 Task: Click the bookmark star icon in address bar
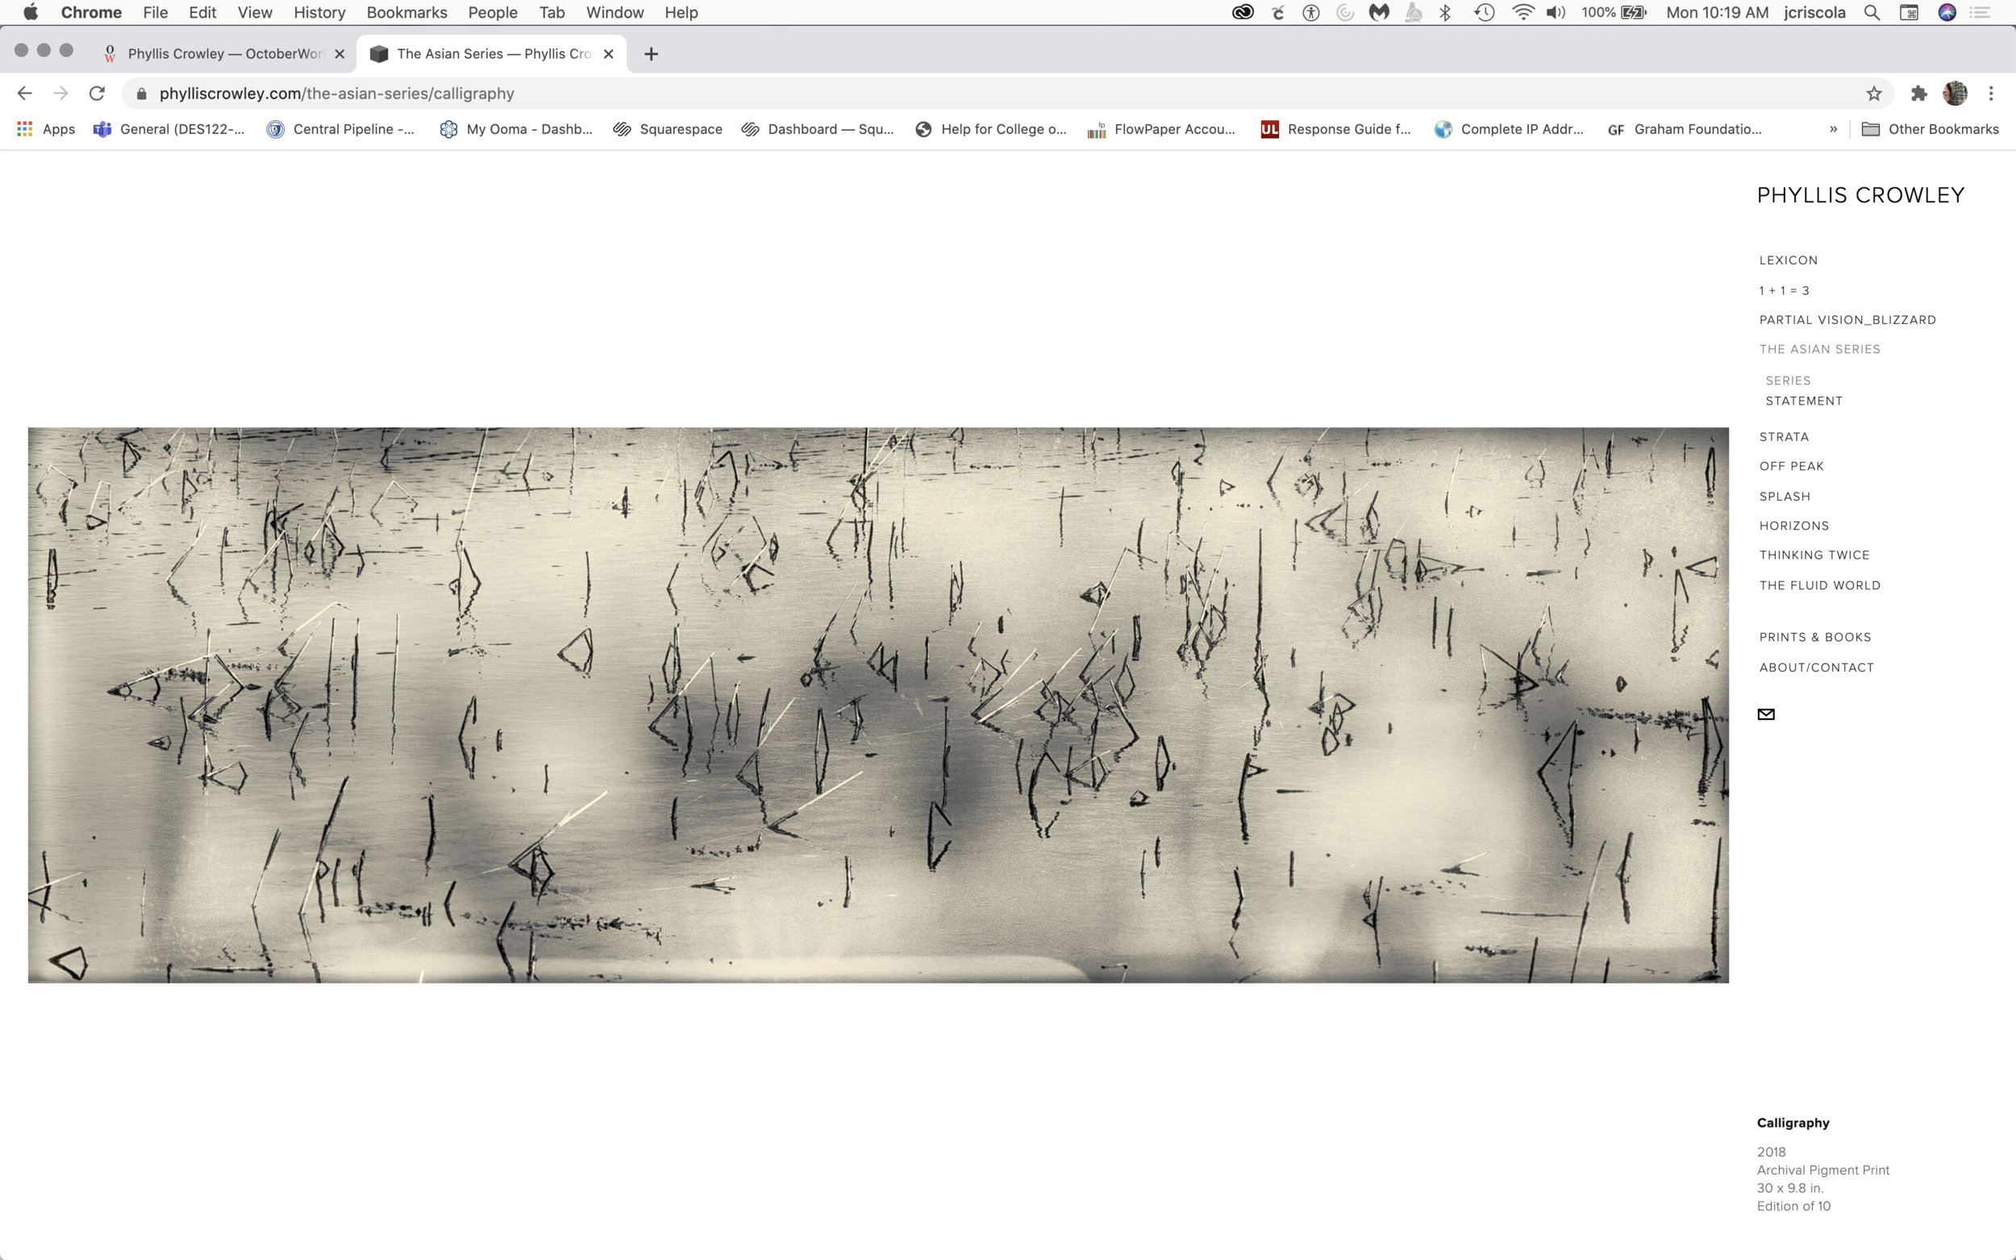[x=1874, y=93]
